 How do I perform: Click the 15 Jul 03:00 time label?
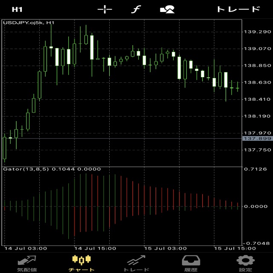coord(166,248)
